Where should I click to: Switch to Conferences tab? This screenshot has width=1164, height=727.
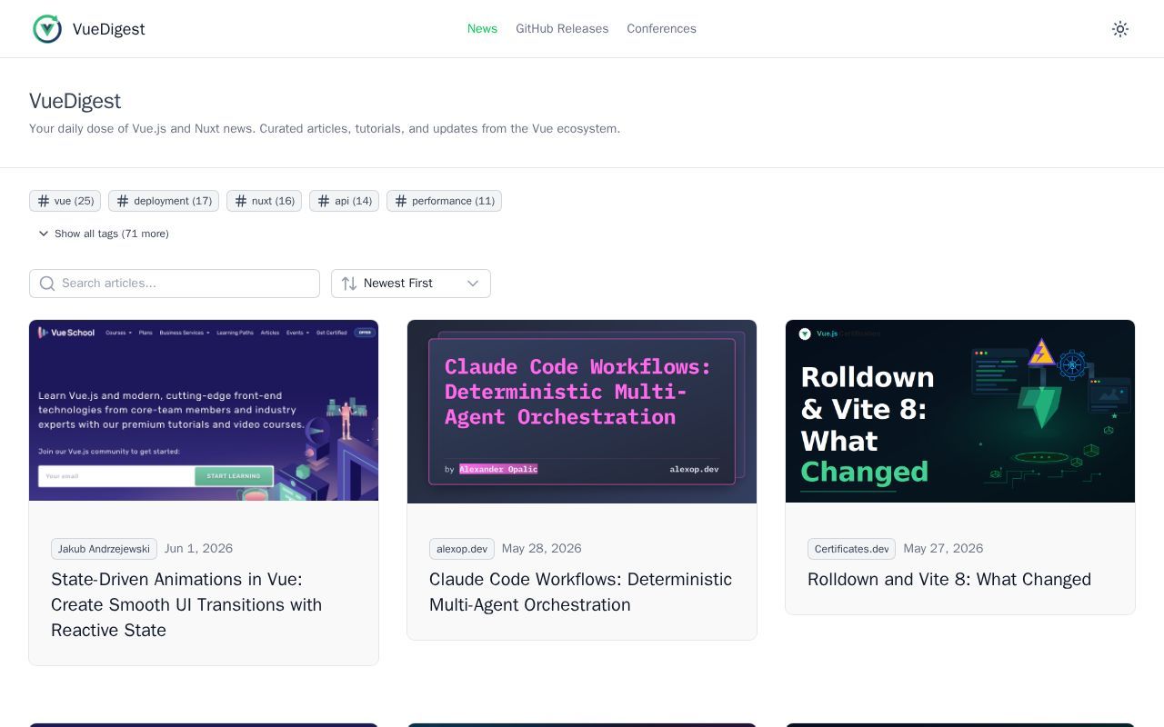pos(661,29)
